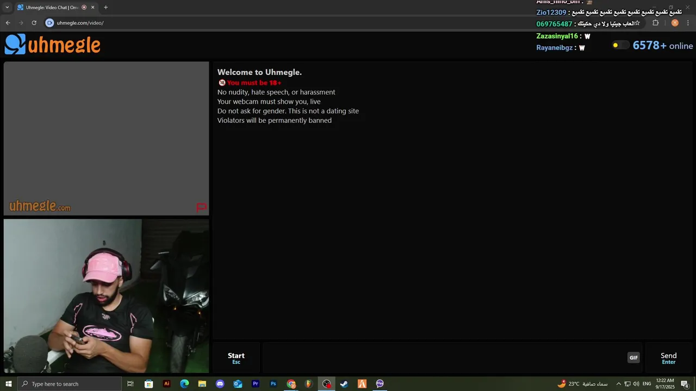Open Microsoft Edge from taskbar
Viewport: 696px width, 391px height.
(184, 384)
